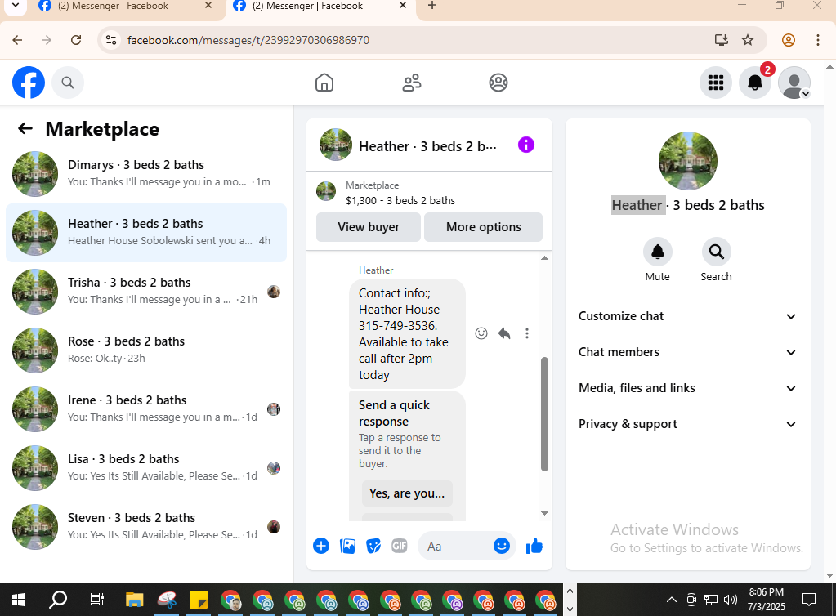Click the message text field 'Aa'
The image size is (836, 616).
click(456, 547)
